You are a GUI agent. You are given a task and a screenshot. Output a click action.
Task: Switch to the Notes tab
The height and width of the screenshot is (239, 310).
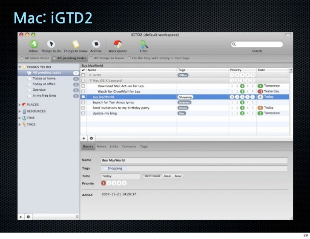click(x=101, y=147)
